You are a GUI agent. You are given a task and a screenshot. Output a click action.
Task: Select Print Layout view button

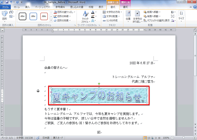click(145, 138)
